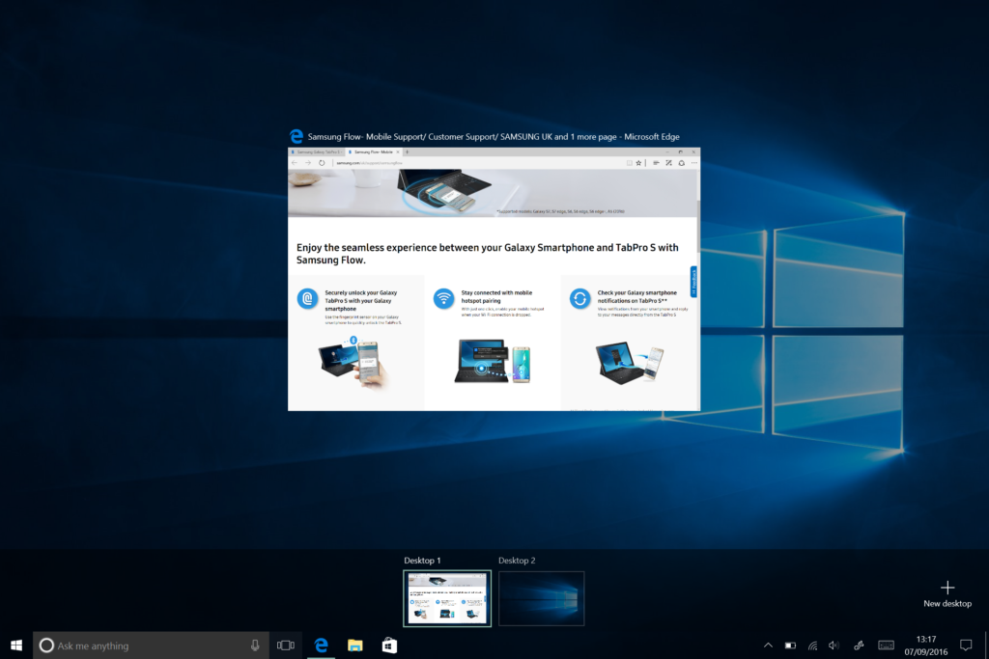Open the More actions menu in Edge

point(693,163)
